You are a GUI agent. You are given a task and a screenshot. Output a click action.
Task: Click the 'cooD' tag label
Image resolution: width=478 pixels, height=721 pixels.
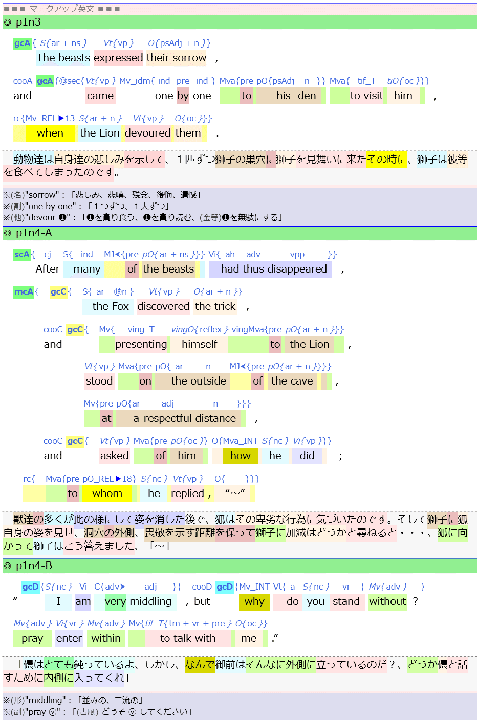click(x=202, y=587)
